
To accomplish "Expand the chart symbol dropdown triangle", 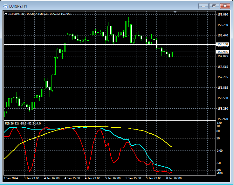I will 6,14.
